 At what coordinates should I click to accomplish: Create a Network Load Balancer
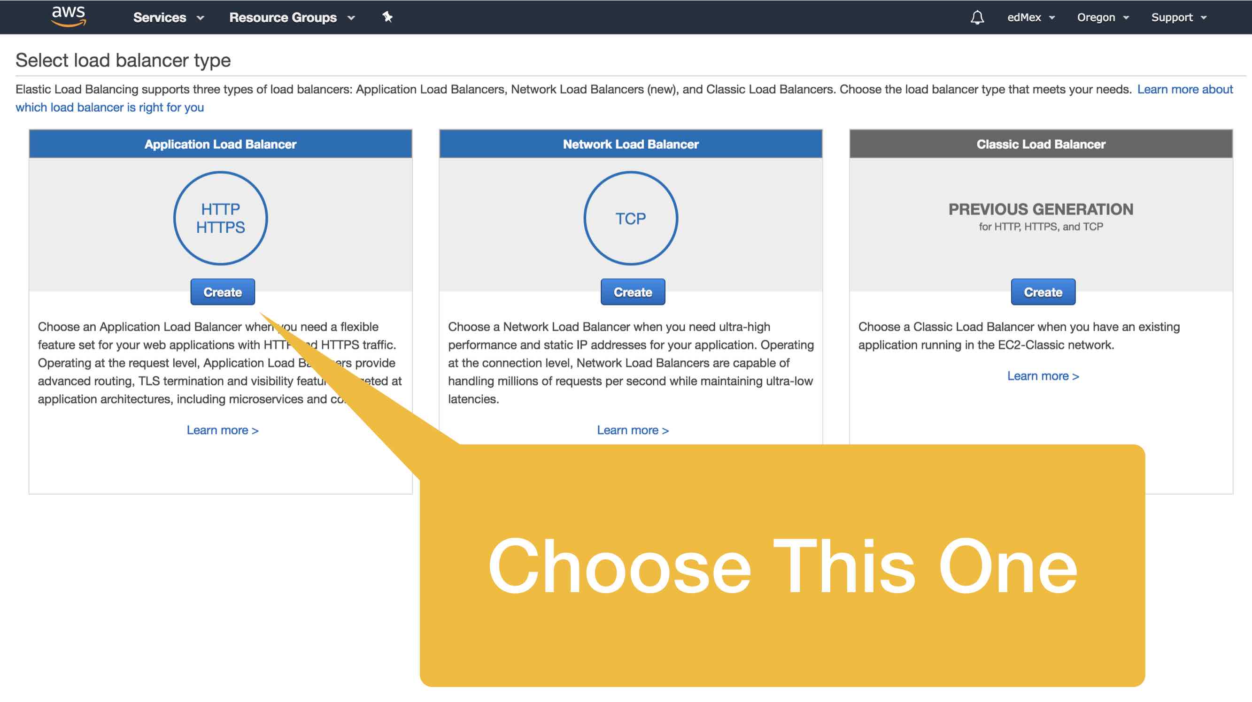pyautogui.click(x=632, y=291)
